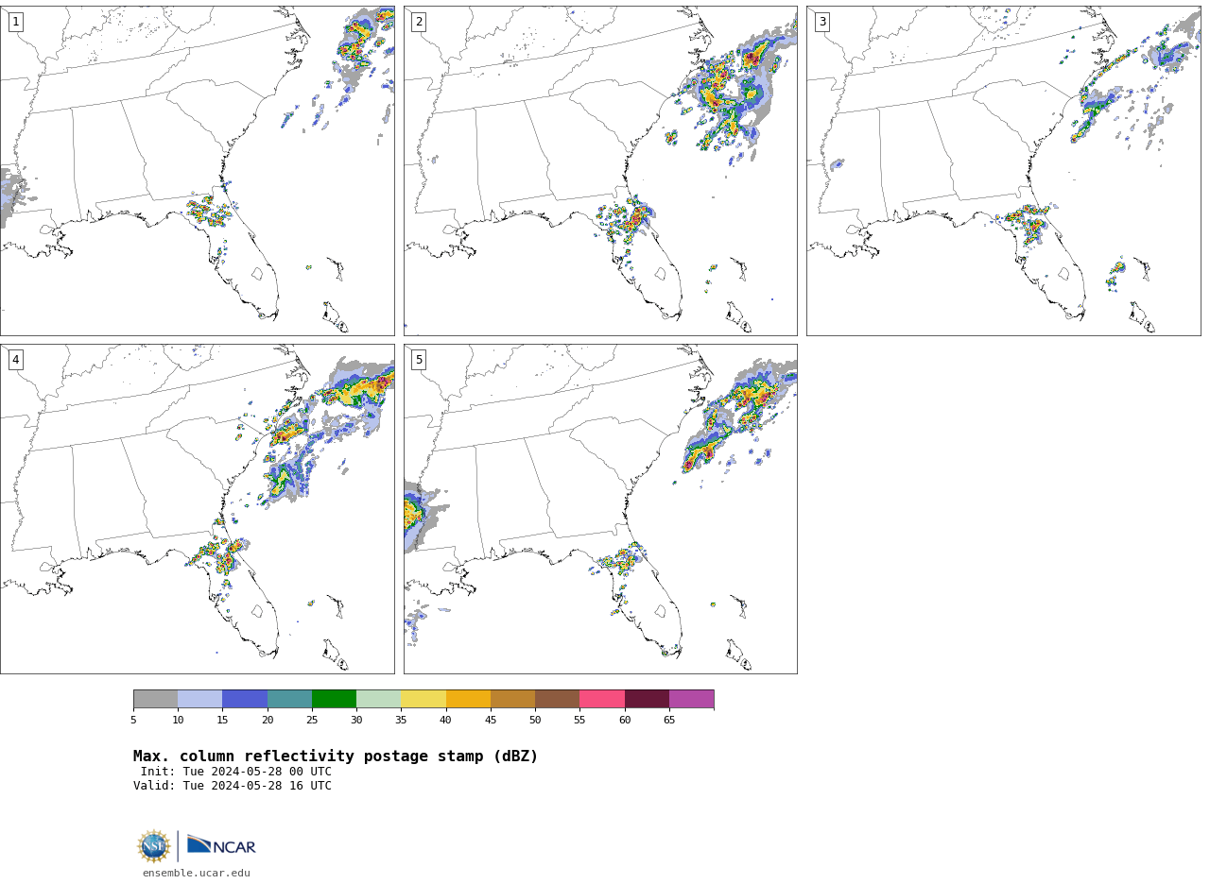Click the NSF logo icon
This screenshot has width=1210, height=884.
pos(154,846)
